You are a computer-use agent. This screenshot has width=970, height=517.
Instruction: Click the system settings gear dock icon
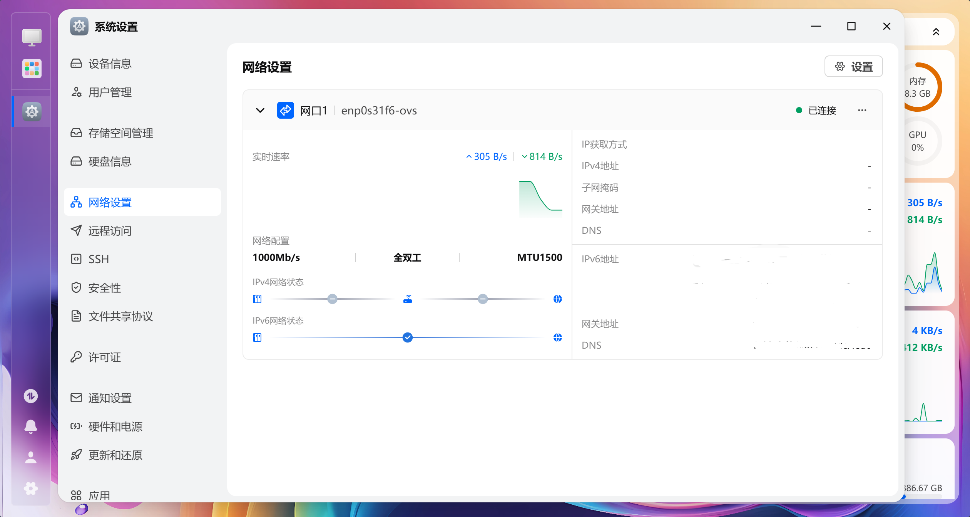(x=32, y=112)
